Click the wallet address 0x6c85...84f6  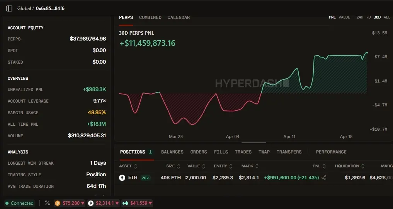(50, 8)
